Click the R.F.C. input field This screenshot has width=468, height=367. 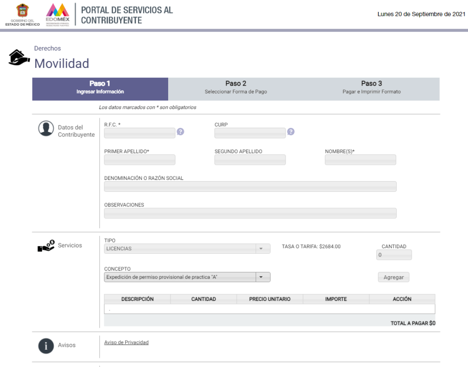140,133
